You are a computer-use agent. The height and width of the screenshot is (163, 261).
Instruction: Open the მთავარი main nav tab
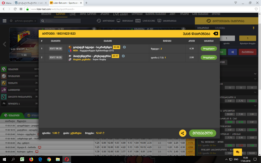tap(46, 14)
